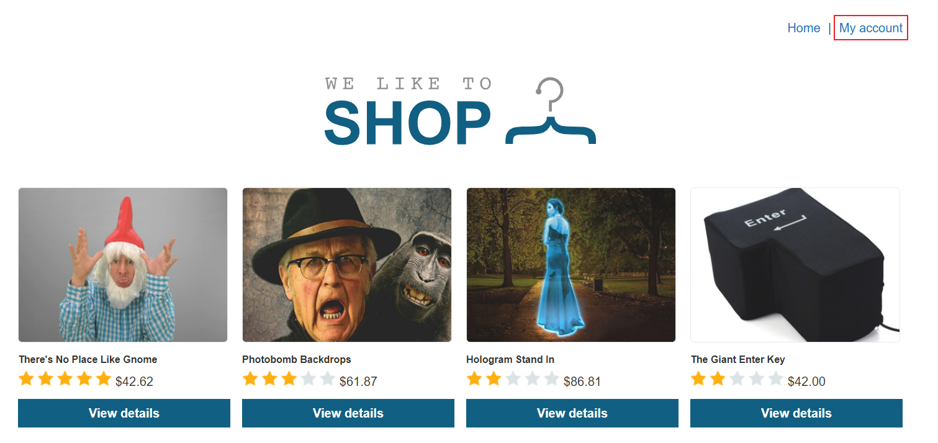Click the first star under Hologram Stand In

click(x=474, y=378)
